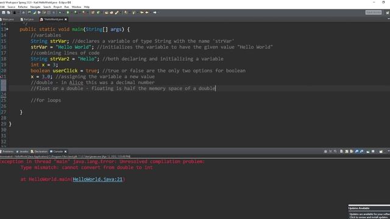Click the Updates Available notification
Screen dimensions: 390x219
[x=369, y=212]
